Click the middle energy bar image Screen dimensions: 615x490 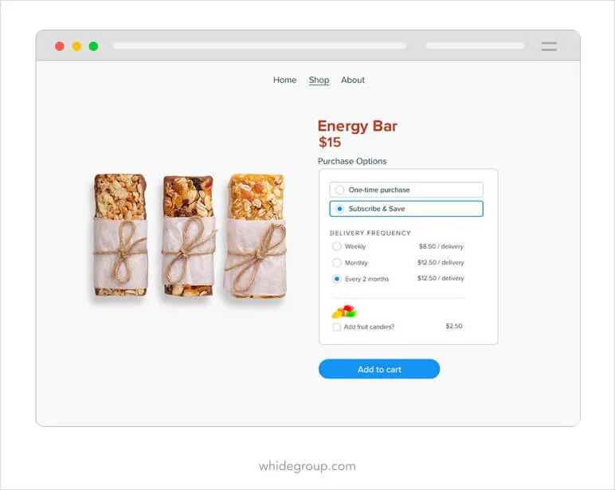tap(189, 235)
